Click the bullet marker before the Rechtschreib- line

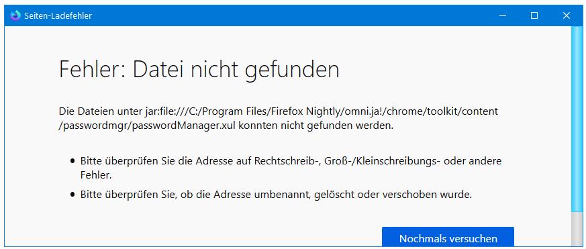point(72,161)
